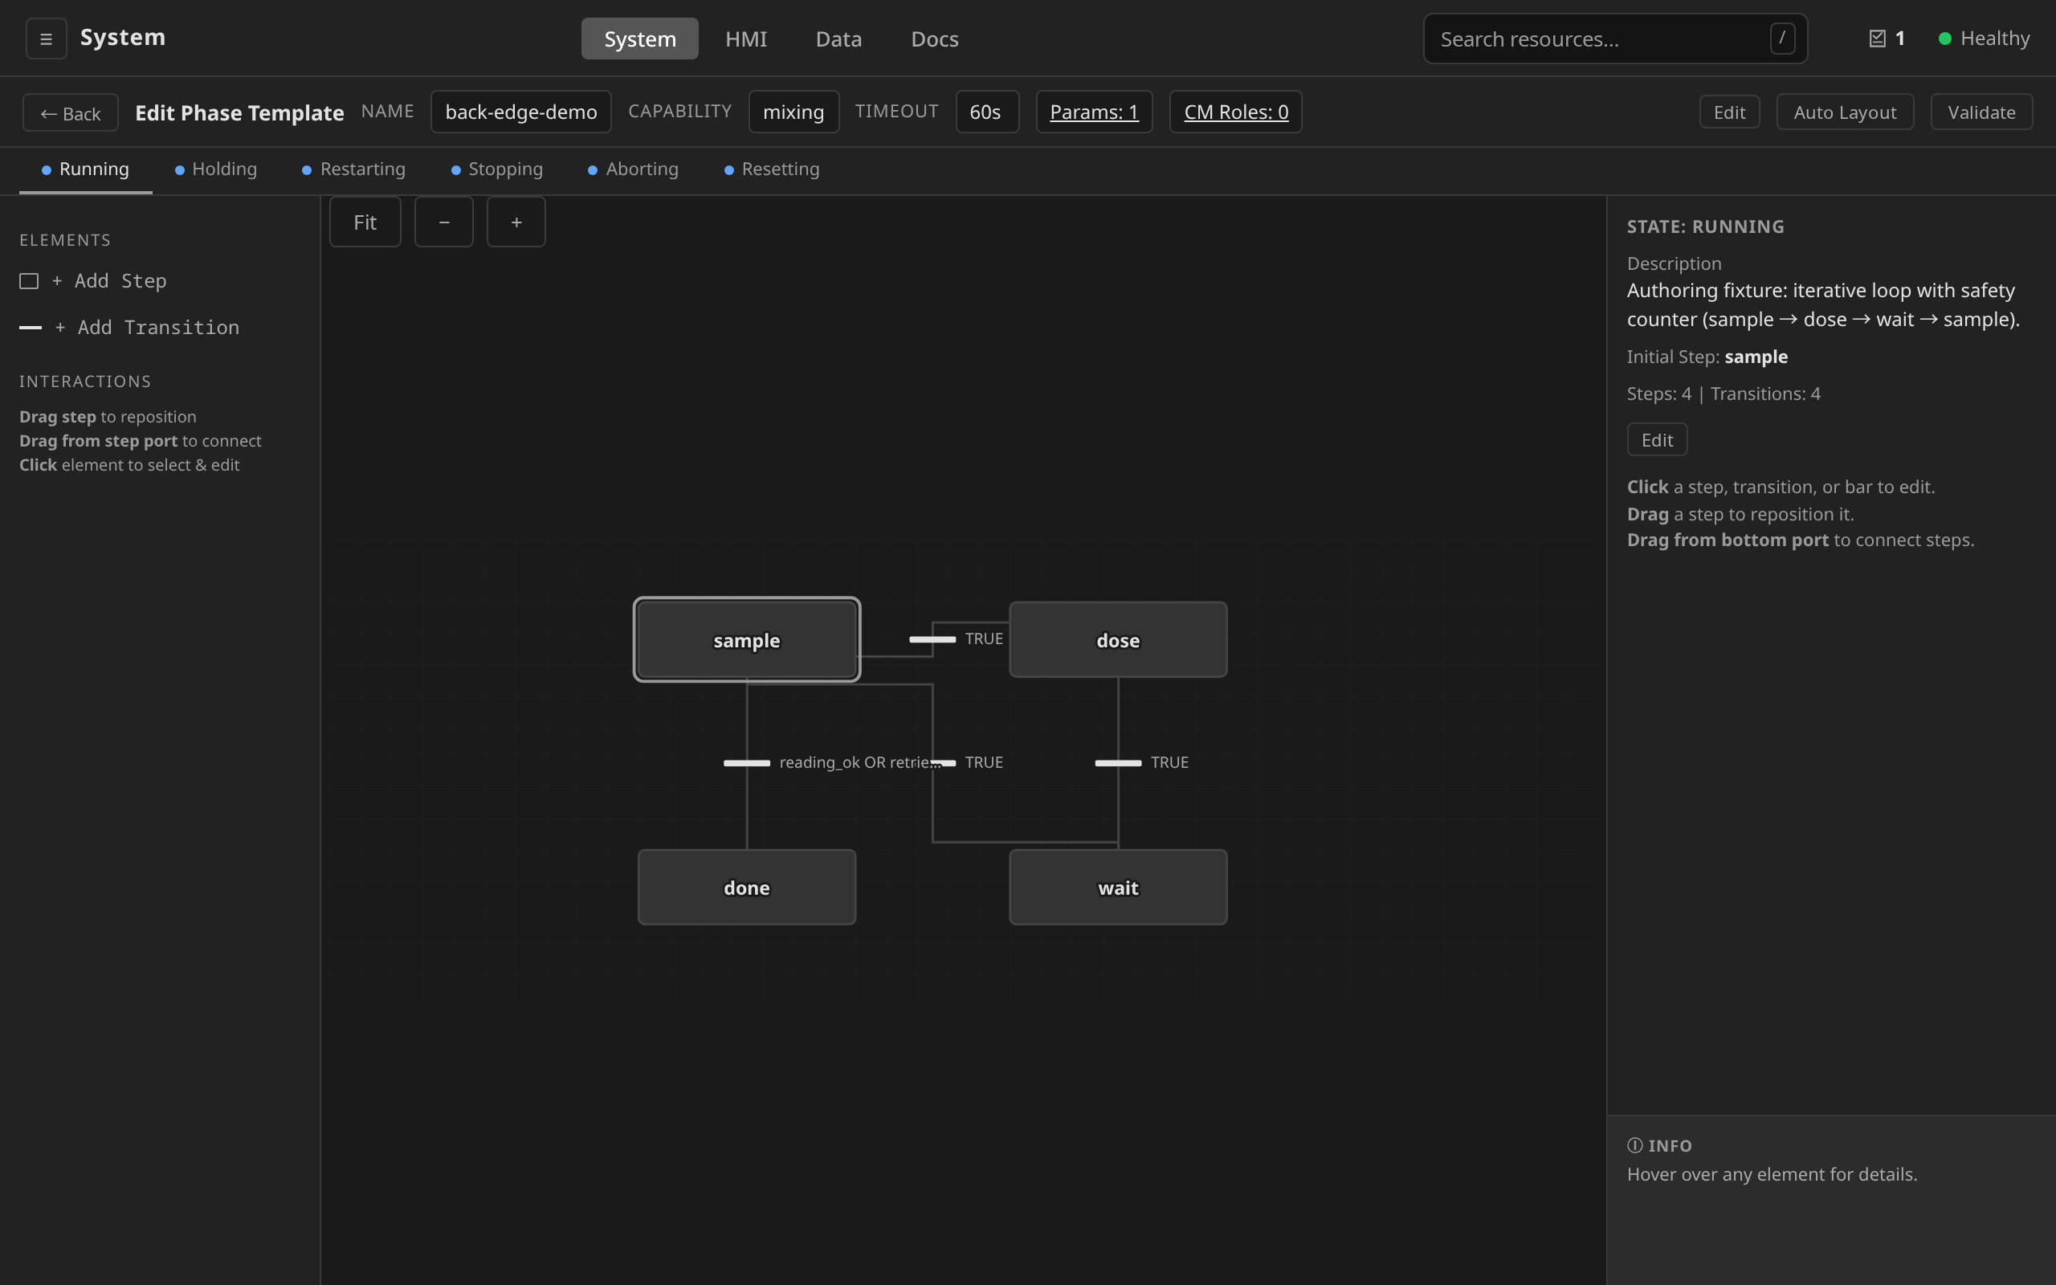Image resolution: width=2056 pixels, height=1285 pixels.
Task: Select middle TRUE transition bar from wait to sample
Action: click(x=943, y=762)
